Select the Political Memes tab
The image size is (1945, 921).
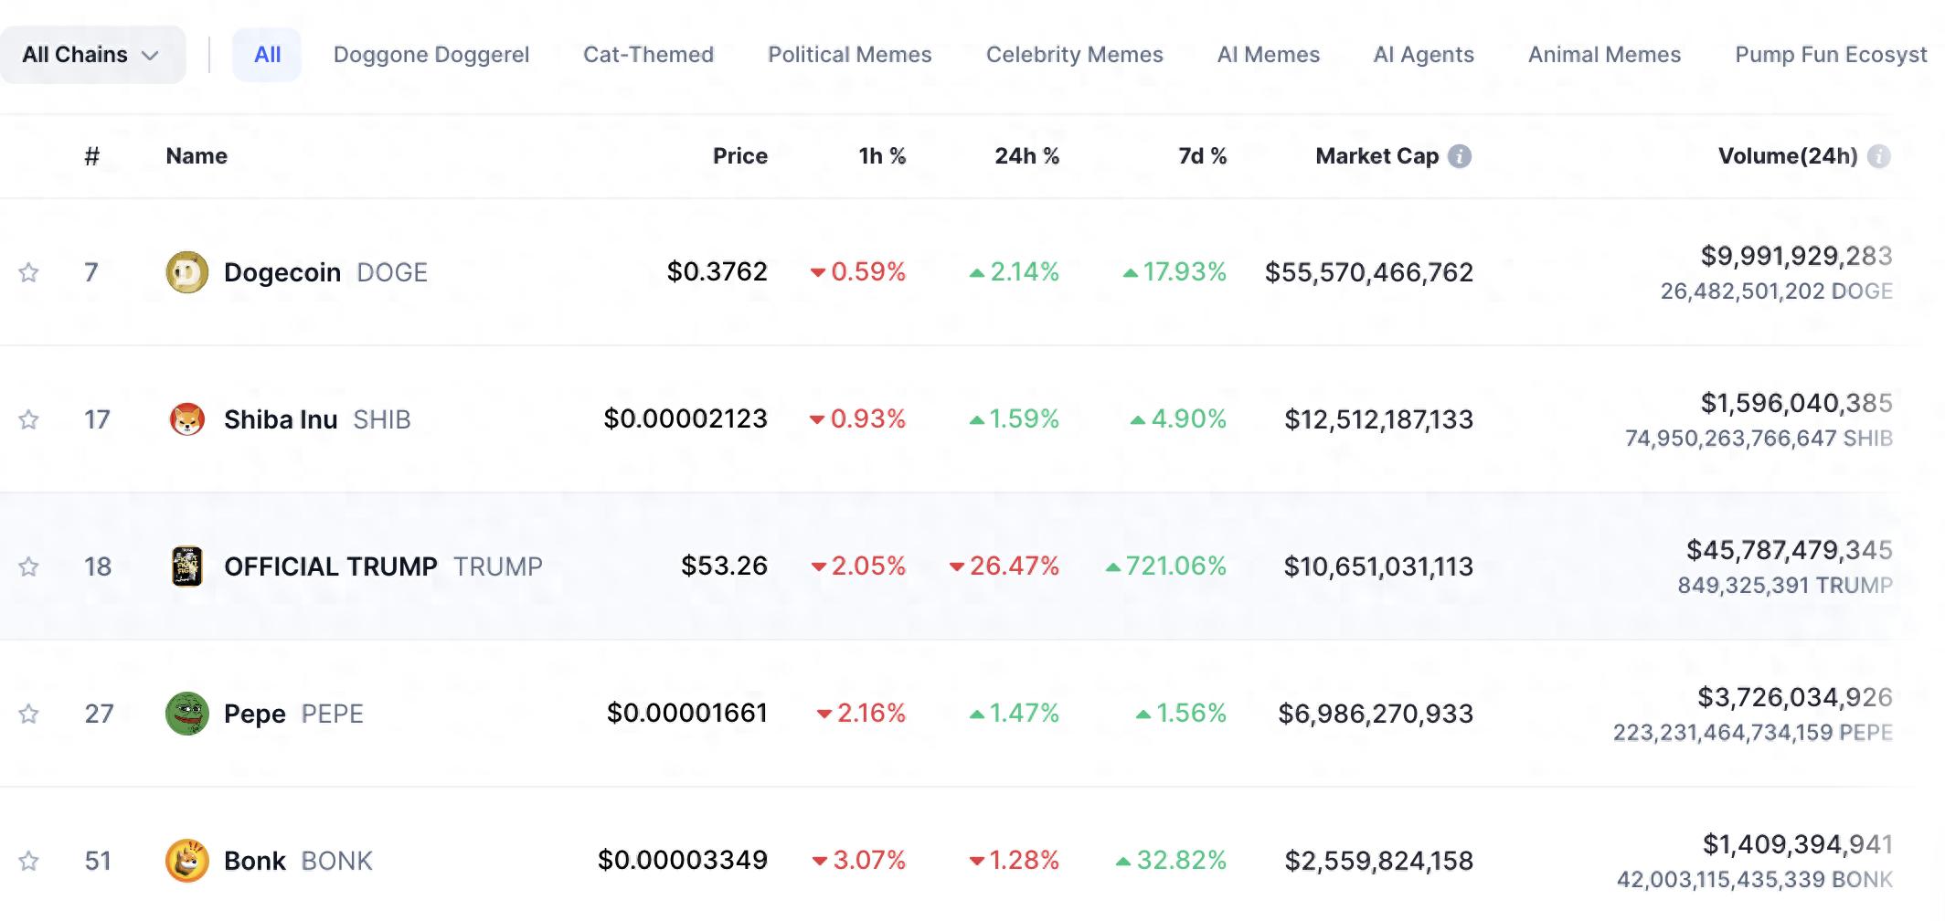pyautogui.click(x=849, y=55)
